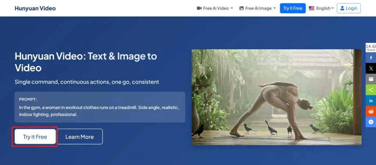Viewport: 376px width, 165px height.
Task: Share the page on Facebook
Action: tap(371, 58)
